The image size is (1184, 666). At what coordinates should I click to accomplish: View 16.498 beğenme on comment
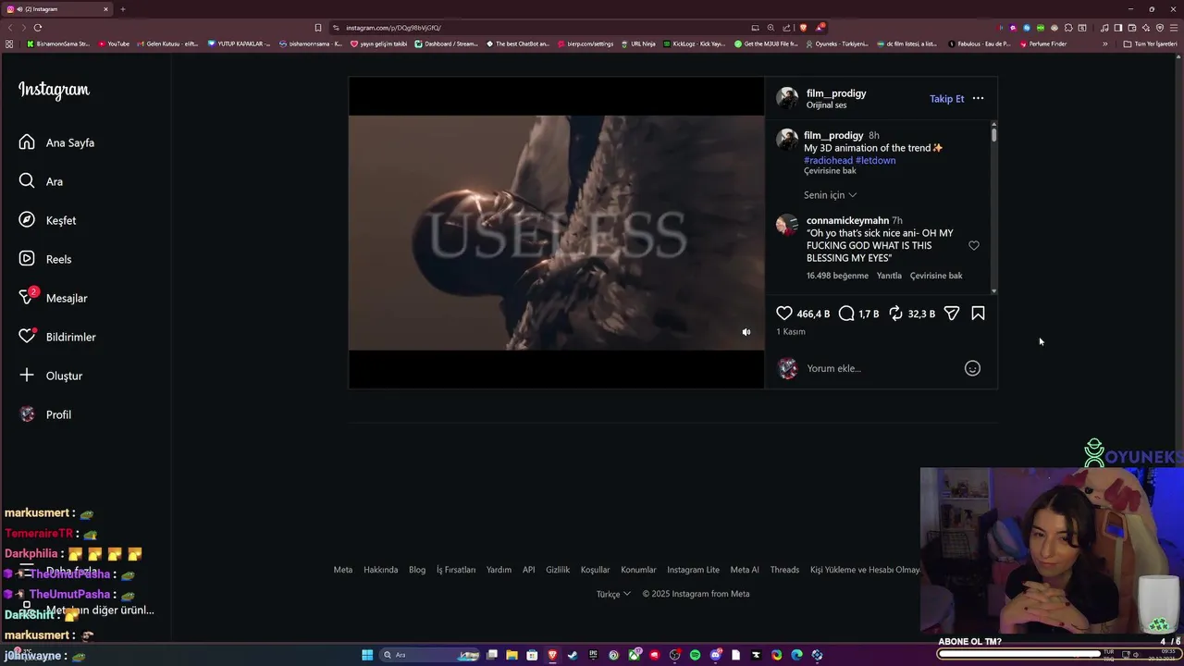click(x=837, y=276)
